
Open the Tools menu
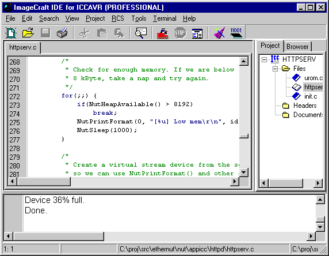click(139, 18)
